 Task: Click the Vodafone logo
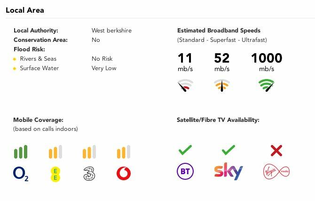coord(123,174)
